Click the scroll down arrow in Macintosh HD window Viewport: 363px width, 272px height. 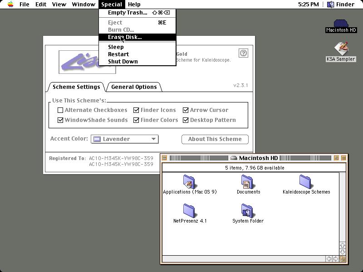343,252
